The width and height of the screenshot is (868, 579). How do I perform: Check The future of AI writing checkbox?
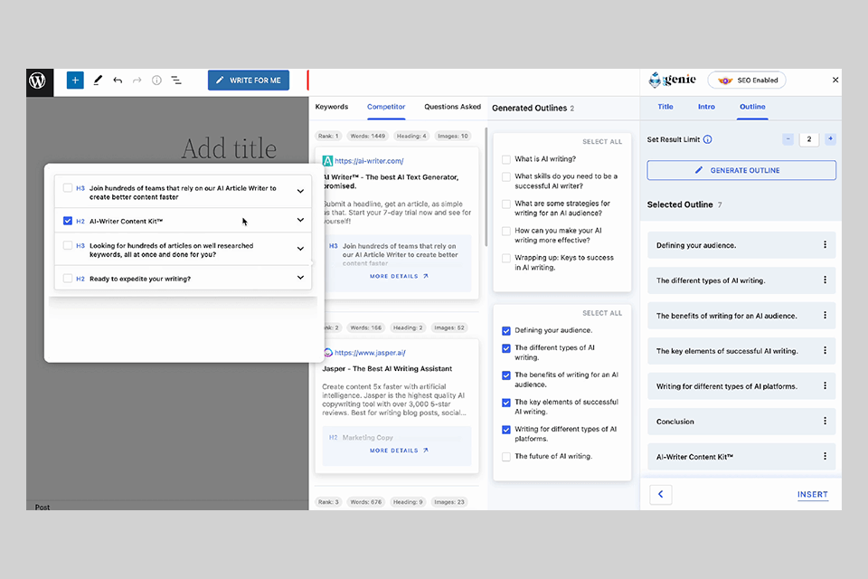tap(506, 457)
